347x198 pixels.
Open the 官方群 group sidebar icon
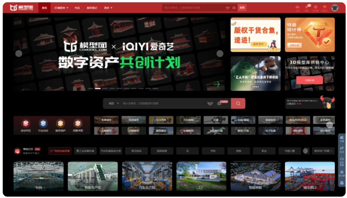[342, 173]
